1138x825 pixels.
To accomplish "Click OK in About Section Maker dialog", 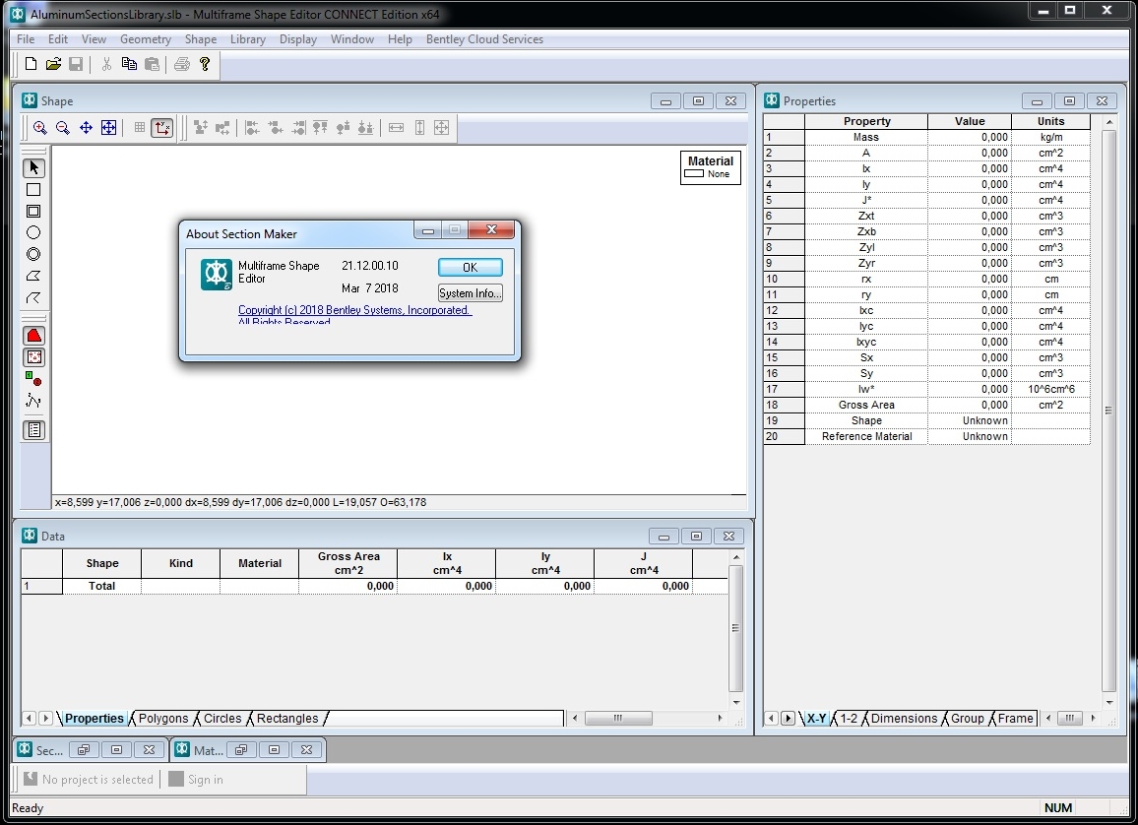I will point(471,267).
